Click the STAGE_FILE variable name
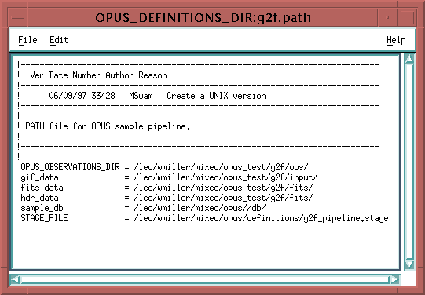Image resolution: width=425 pixels, height=295 pixels. pyautogui.click(x=44, y=218)
